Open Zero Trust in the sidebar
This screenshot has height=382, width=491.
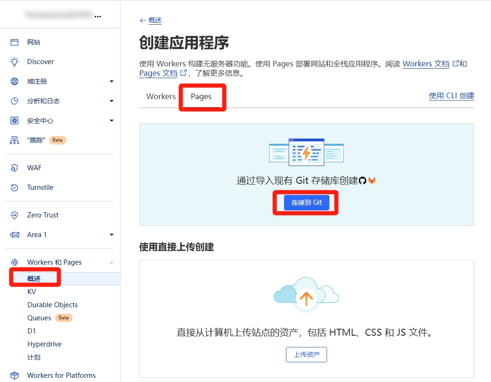point(43,215)
